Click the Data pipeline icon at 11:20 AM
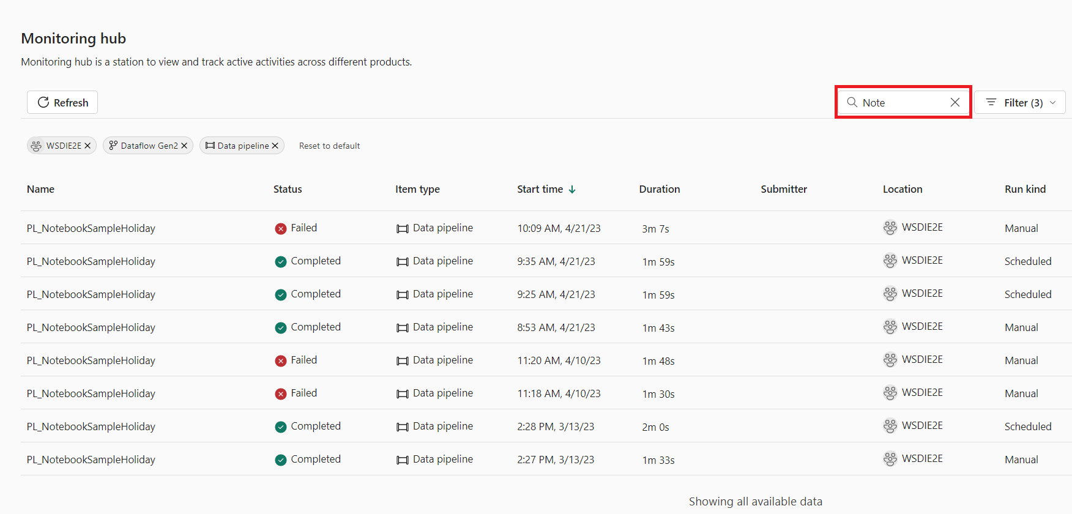This screenshot has width=1072, height=514. [x=402, y=361]
